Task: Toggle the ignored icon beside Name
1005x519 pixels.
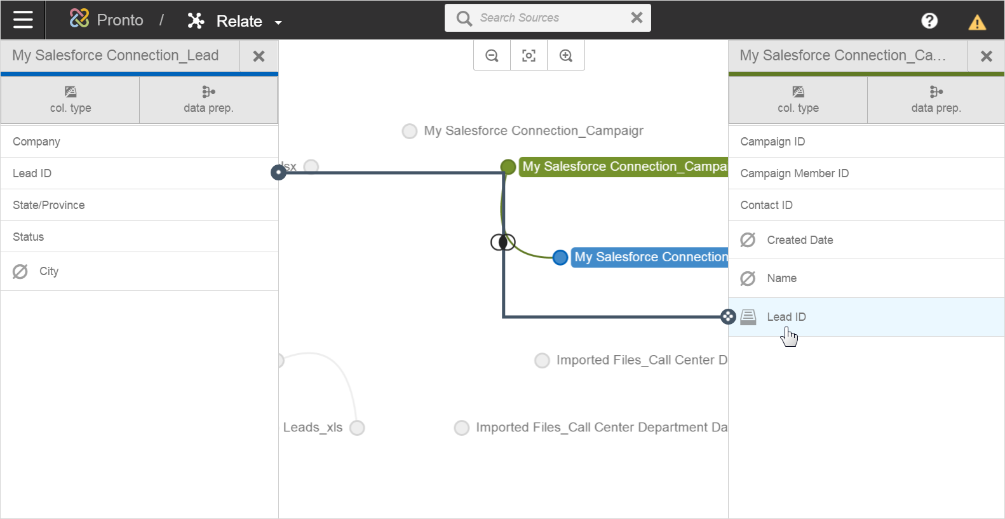Action: (x=748, y=278)
